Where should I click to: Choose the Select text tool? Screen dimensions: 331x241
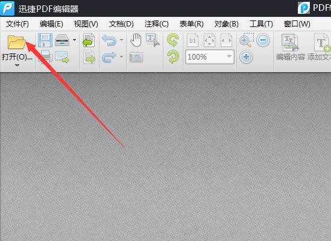(x=153, y=40)
